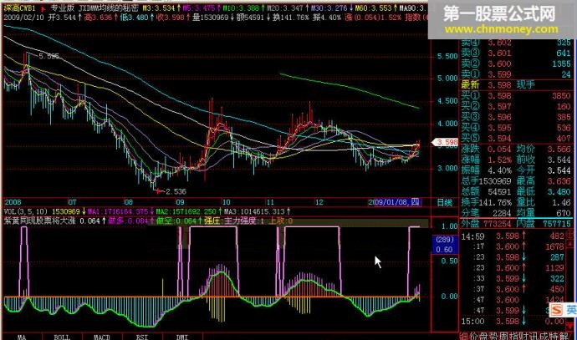Click the 2.536 low price marker

coord(176,191)
